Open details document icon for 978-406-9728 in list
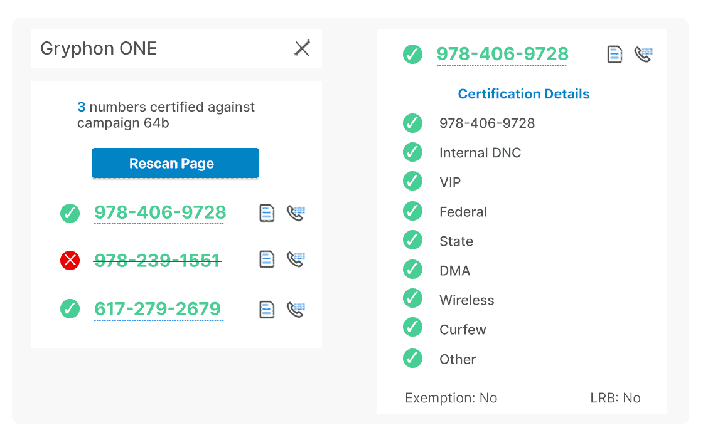Image resolution: width=703 pixels, height=440 pixels. click(267, 213)
